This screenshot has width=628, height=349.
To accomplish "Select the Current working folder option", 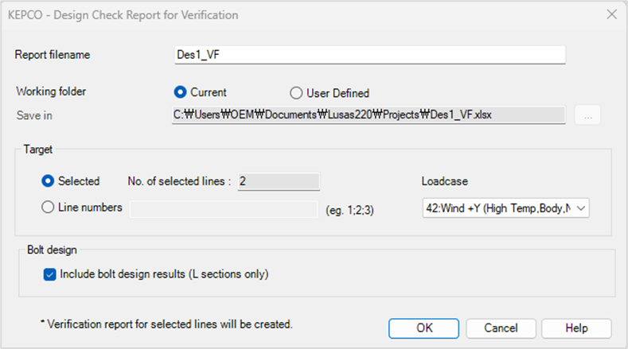I will click(x=181, y=92).
